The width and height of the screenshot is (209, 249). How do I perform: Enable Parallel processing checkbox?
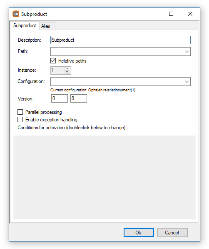point(20,112)
